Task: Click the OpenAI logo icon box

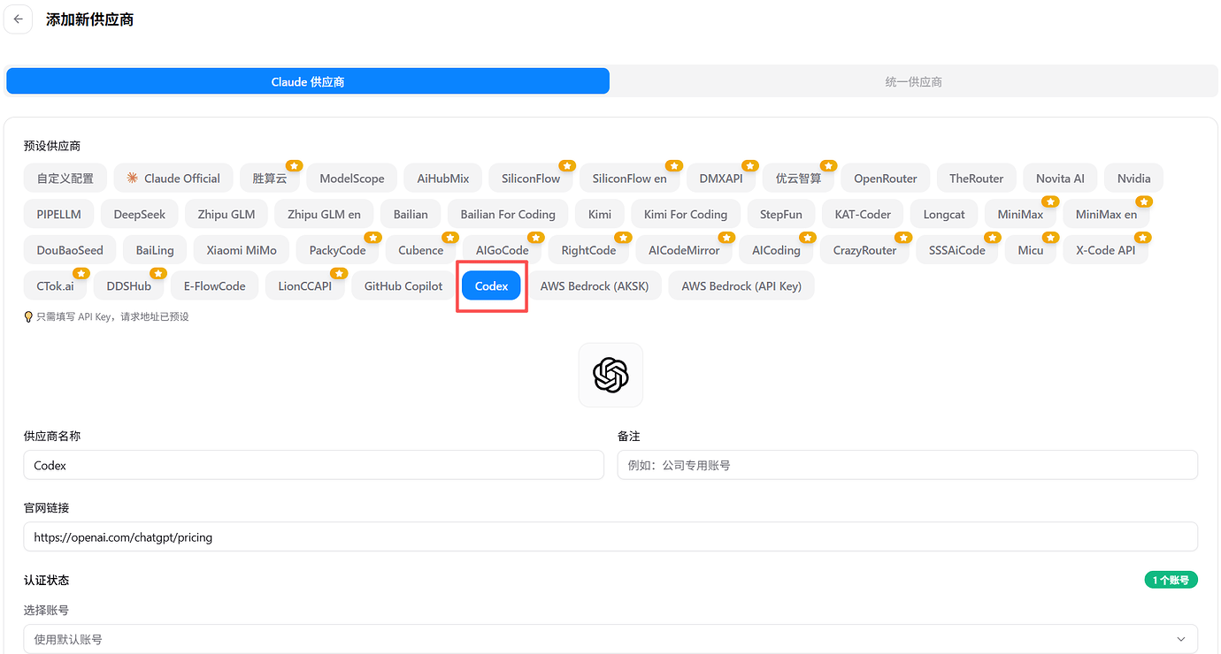Action: 610,375
